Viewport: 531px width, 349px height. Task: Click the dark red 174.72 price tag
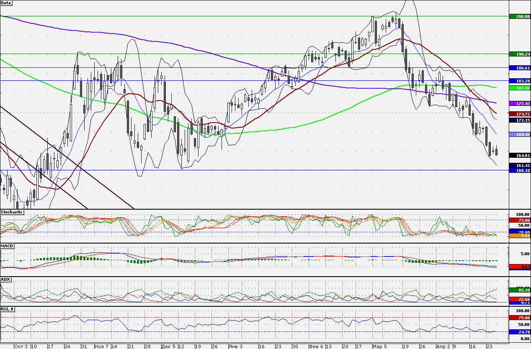pyautogui.click(x=519, y=113)
